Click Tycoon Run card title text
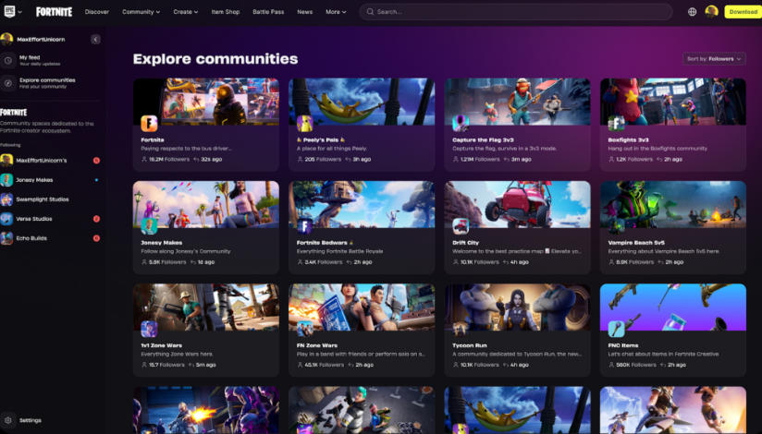 pyautogui.click(x=470, y=345)
